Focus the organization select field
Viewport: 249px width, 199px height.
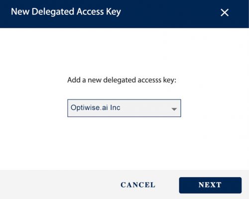pos(124,108)
